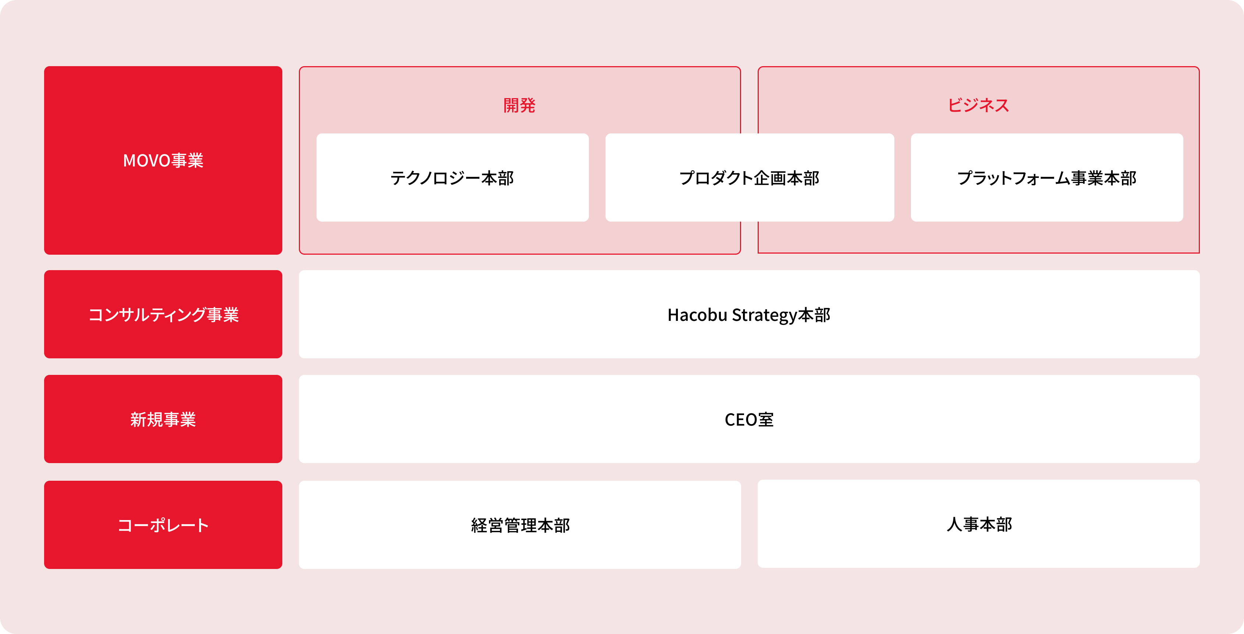
Task: Open the プロダクト企画本部 box
Action: tap(750, 178)
